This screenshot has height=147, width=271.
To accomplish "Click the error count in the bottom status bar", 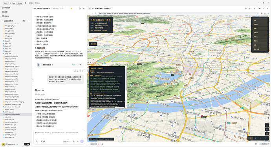I will pos(99,144).
